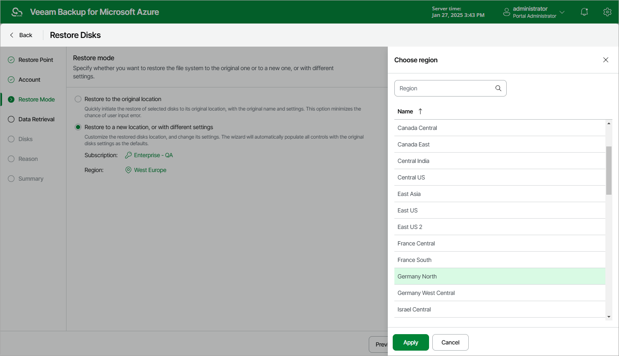Click the administrator user avatar icon

507,12
